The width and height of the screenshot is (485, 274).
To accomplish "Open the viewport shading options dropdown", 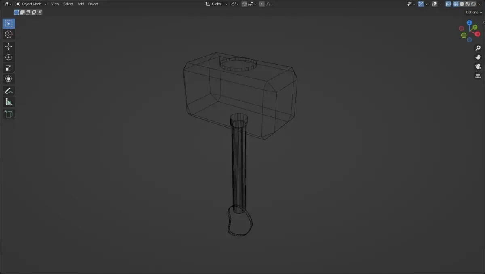I will click(479, 4).
